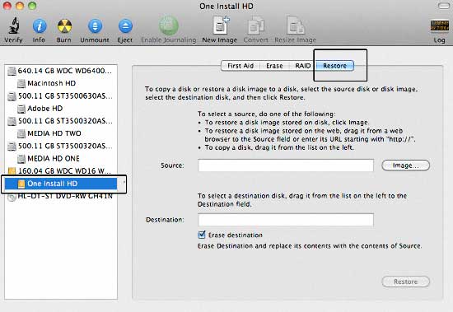Viewport: 453px width, 312px height.
Task: Click the Enable Journaling icon
Action: tap(168, 26)
